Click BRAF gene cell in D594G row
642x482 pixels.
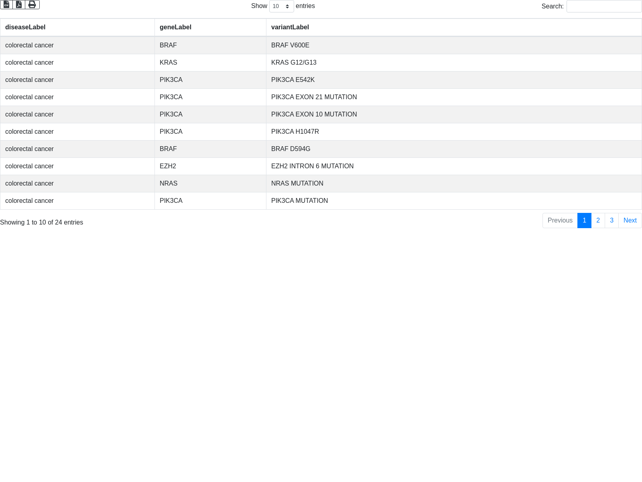point(210,149)
